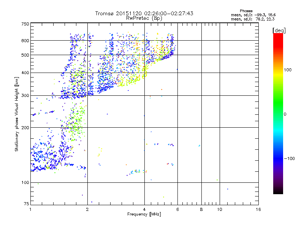Click the x-axis tick label '8'
Viewport: 304px width, 228px height.
[x=201, y=209]
